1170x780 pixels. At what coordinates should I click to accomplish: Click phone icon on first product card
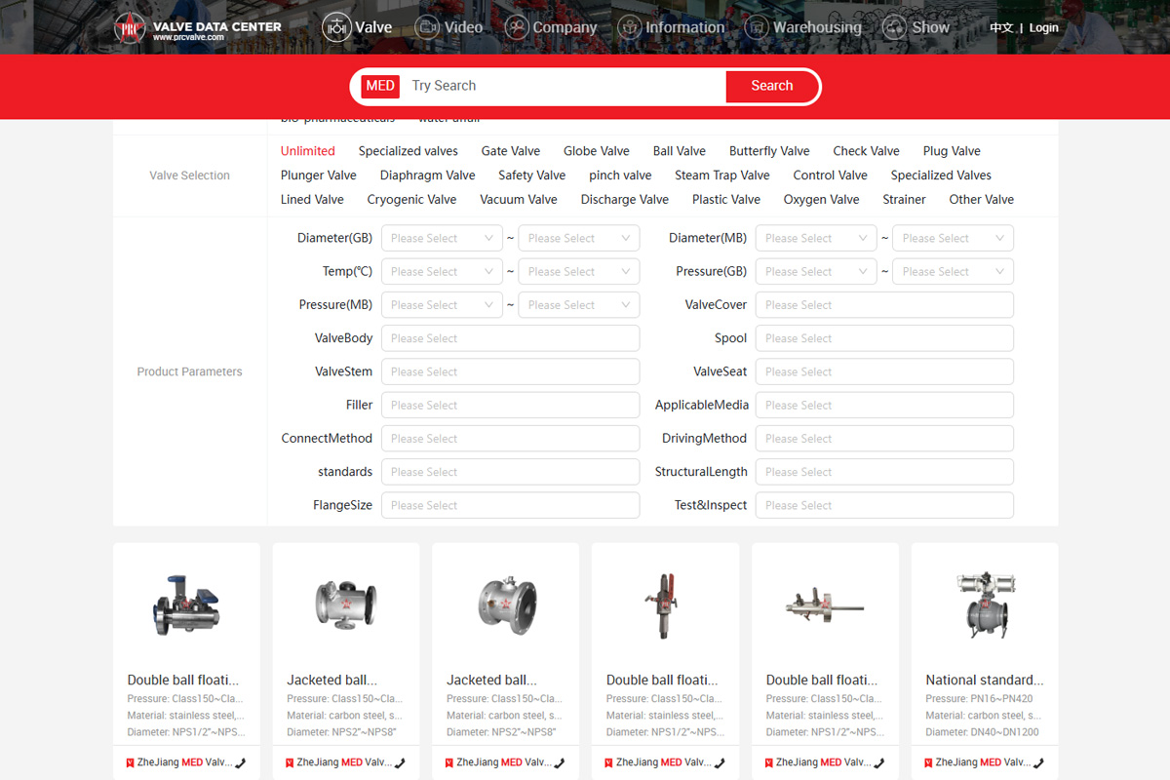241,762
